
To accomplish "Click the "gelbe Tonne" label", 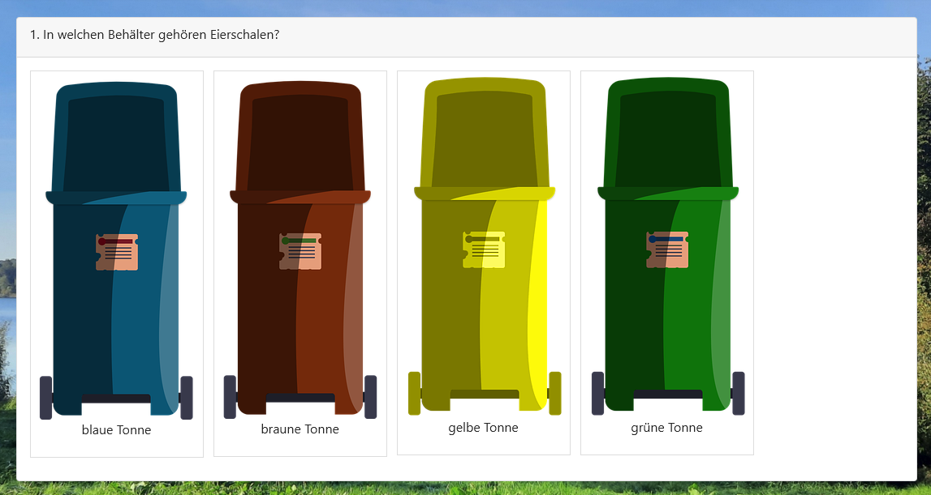I will pos(483,427).
